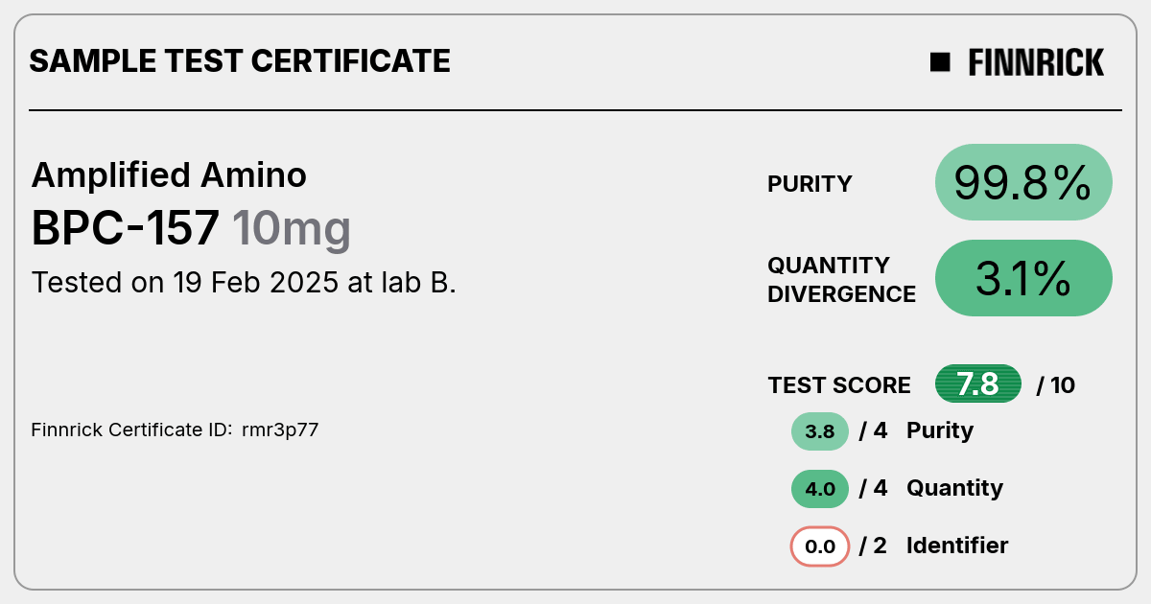Click the 4.0 quantity score pill

click(x=820, y=489)
